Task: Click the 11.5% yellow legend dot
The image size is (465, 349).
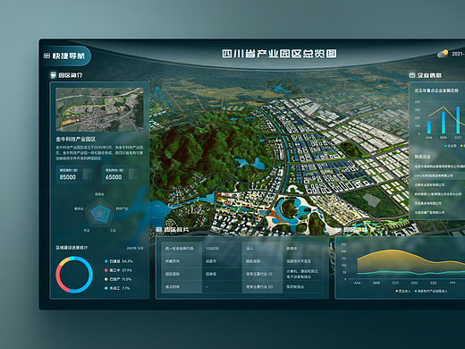Action: (x=106, y=279)
